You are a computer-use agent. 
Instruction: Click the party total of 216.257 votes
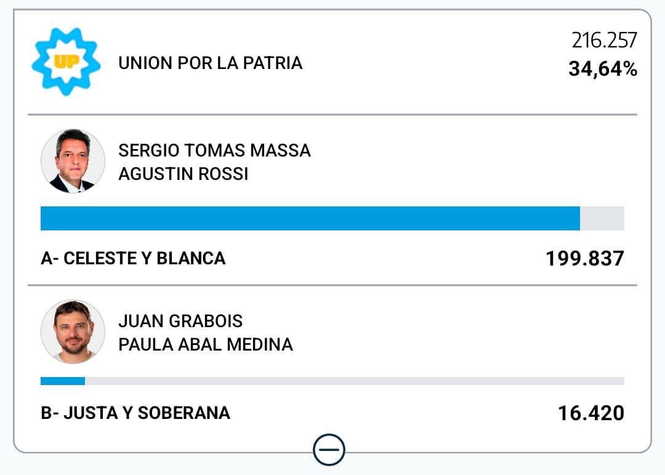tap(604, 41)
